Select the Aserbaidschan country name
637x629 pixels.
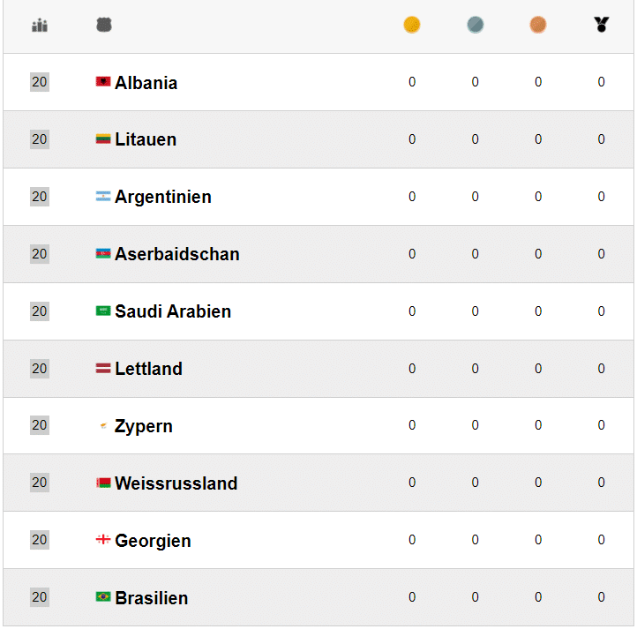pyautogui.click(x=176, y=254)
